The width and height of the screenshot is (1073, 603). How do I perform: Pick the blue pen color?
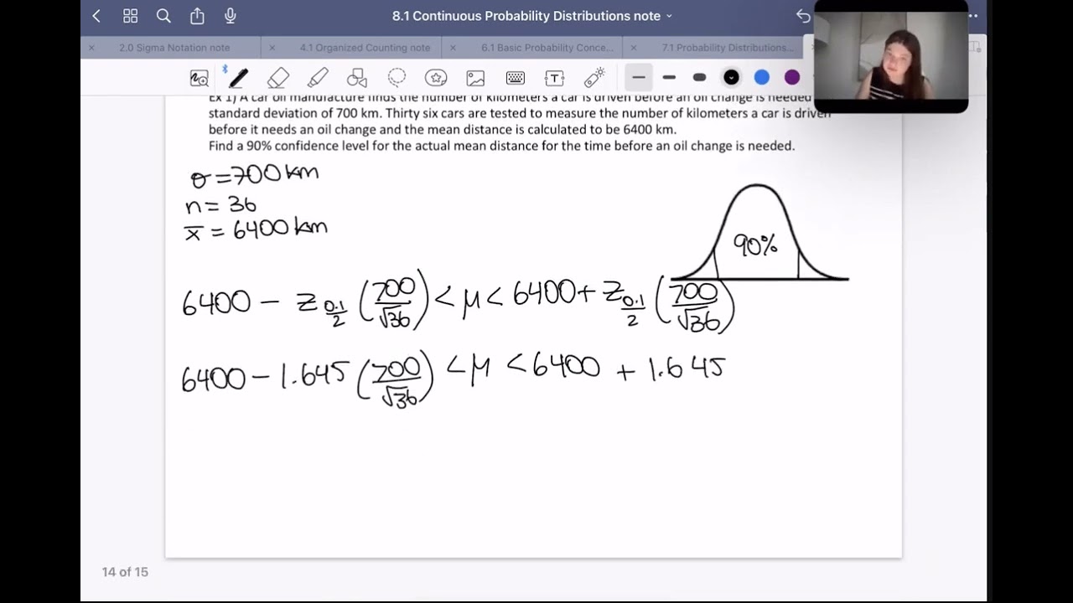tap(761, 78)
